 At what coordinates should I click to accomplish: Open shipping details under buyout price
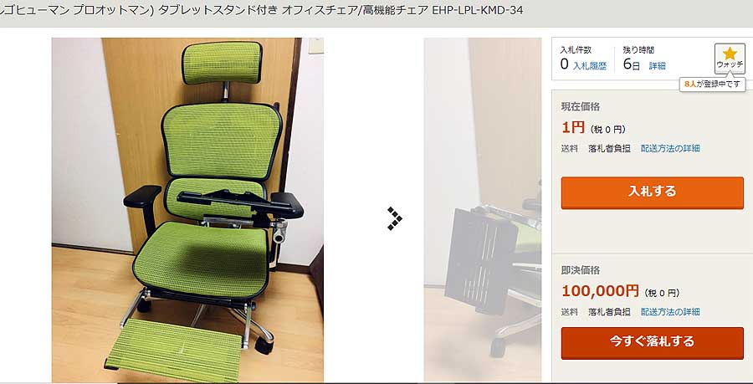click(670, 311)
